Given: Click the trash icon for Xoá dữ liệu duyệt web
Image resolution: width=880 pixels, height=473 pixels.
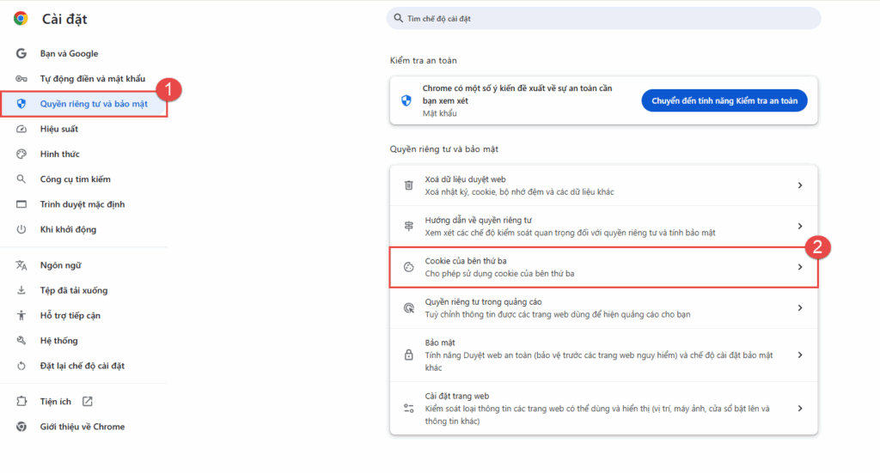Looking at the screenshot, I should (409, 185).
